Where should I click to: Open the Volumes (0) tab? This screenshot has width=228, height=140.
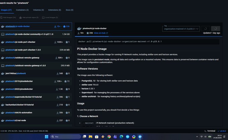coord(38,10)
